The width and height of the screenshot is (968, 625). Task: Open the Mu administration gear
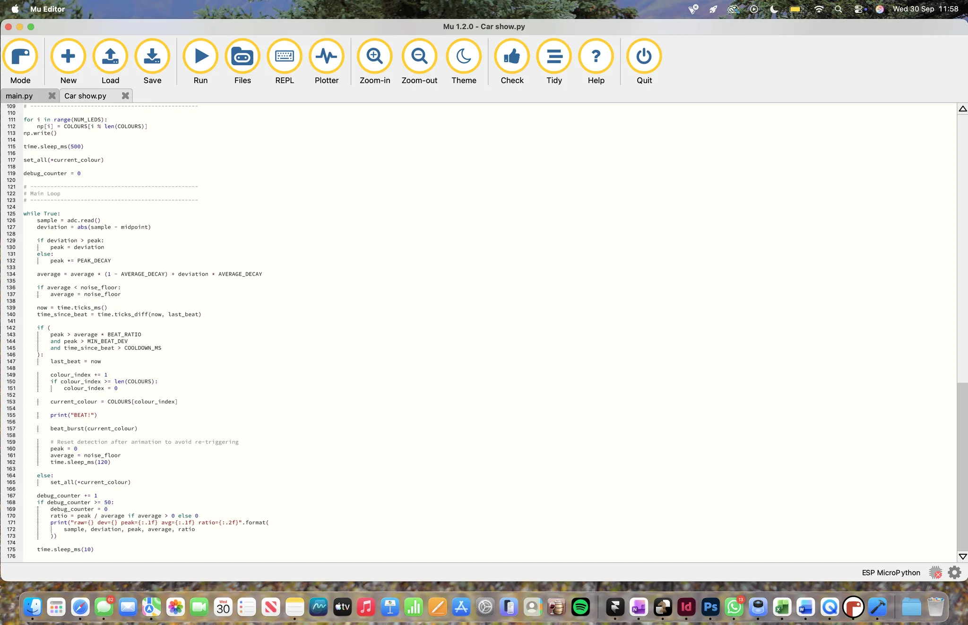(955, 573)
